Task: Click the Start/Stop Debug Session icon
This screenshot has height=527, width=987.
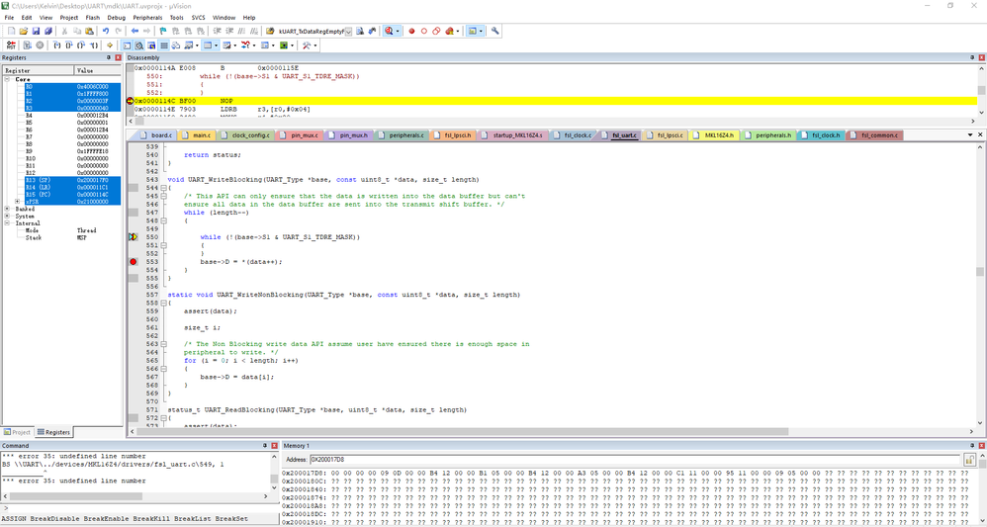Action: tap(389, 31)
